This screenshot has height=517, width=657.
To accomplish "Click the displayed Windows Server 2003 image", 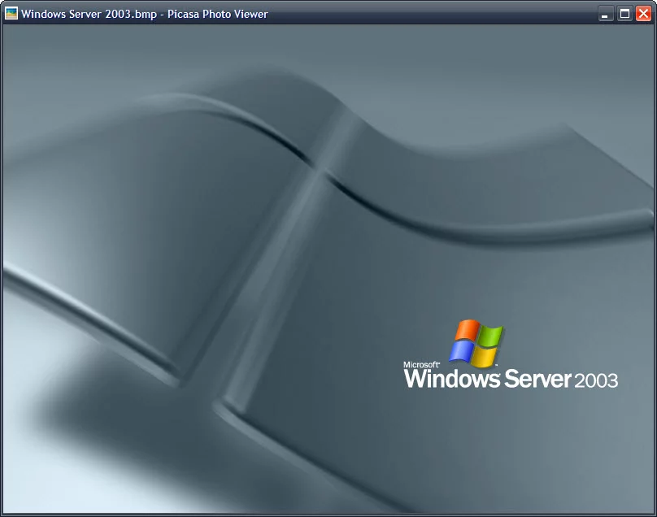I will (328, 268).
